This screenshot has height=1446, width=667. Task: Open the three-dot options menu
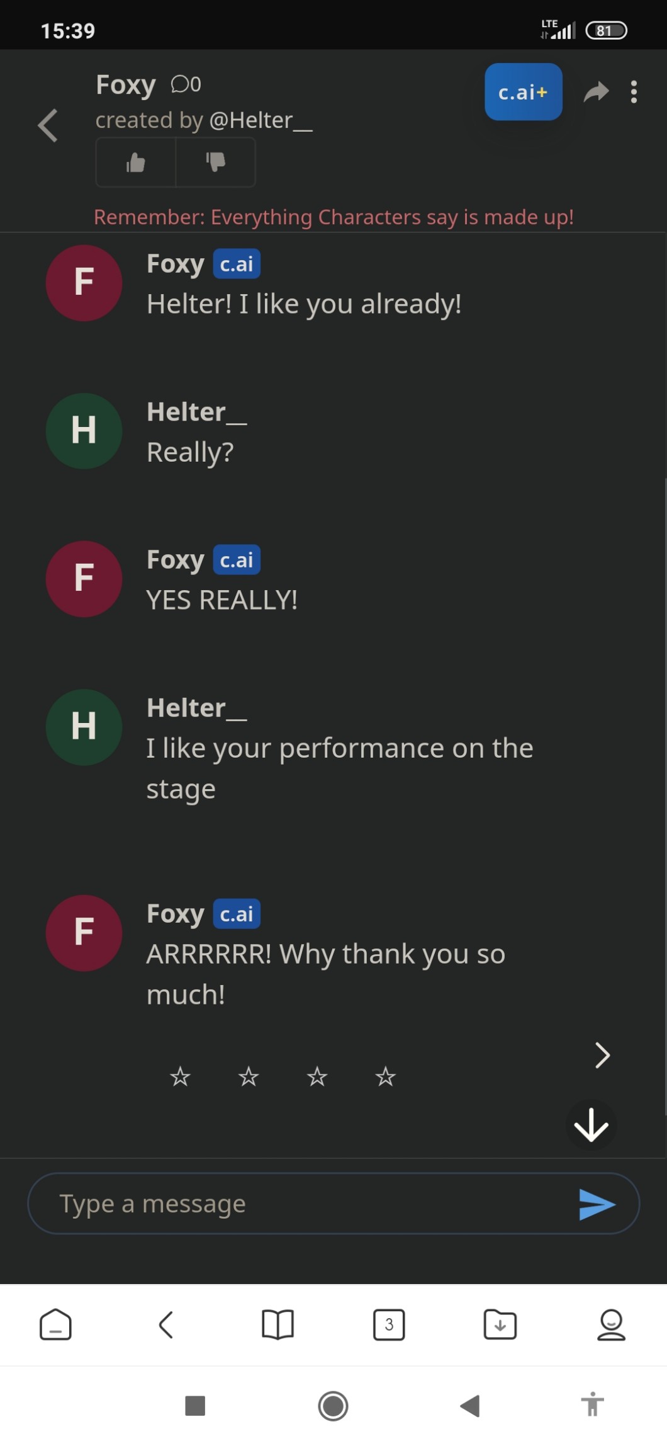pos(634,92)
